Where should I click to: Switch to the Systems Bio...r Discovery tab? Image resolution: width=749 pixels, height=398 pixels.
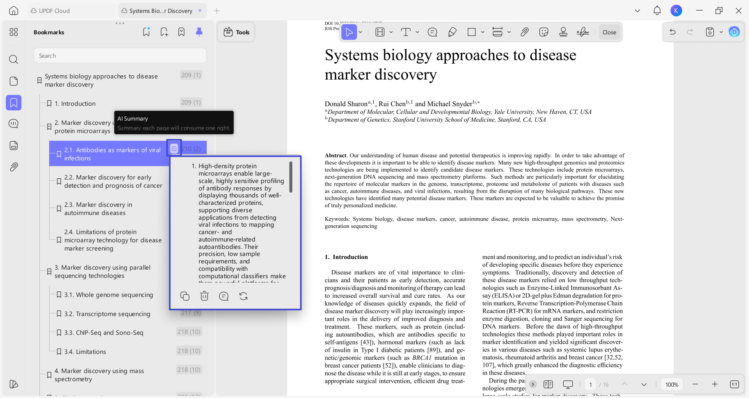point(162,11)
